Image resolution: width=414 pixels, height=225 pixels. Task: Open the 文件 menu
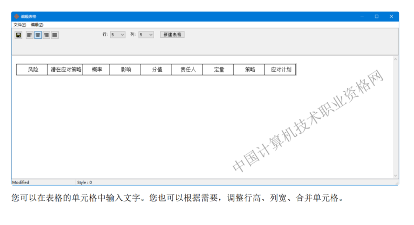pyautogui.click(x=20, y=25)
